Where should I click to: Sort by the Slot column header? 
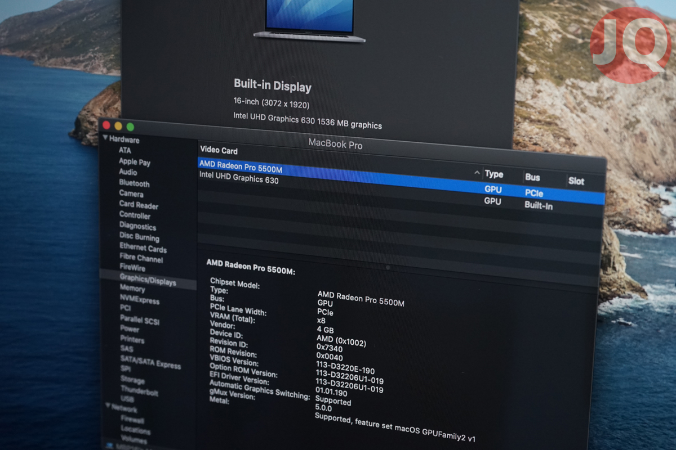[576, 181]
